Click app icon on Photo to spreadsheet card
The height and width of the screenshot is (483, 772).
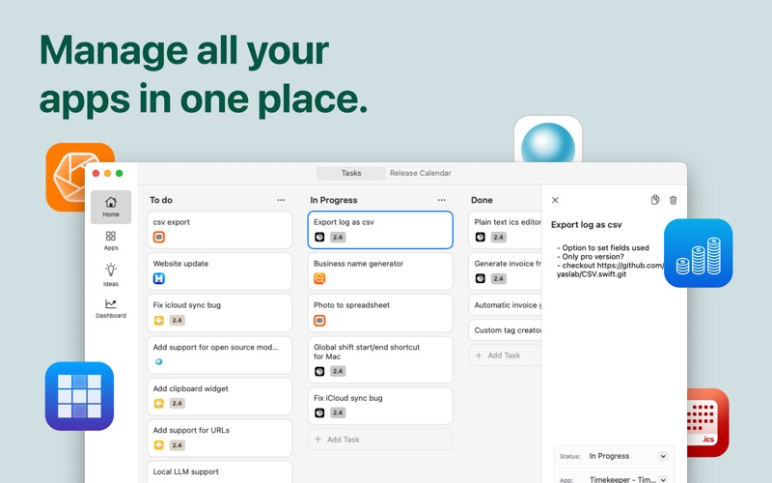point(319,321)
